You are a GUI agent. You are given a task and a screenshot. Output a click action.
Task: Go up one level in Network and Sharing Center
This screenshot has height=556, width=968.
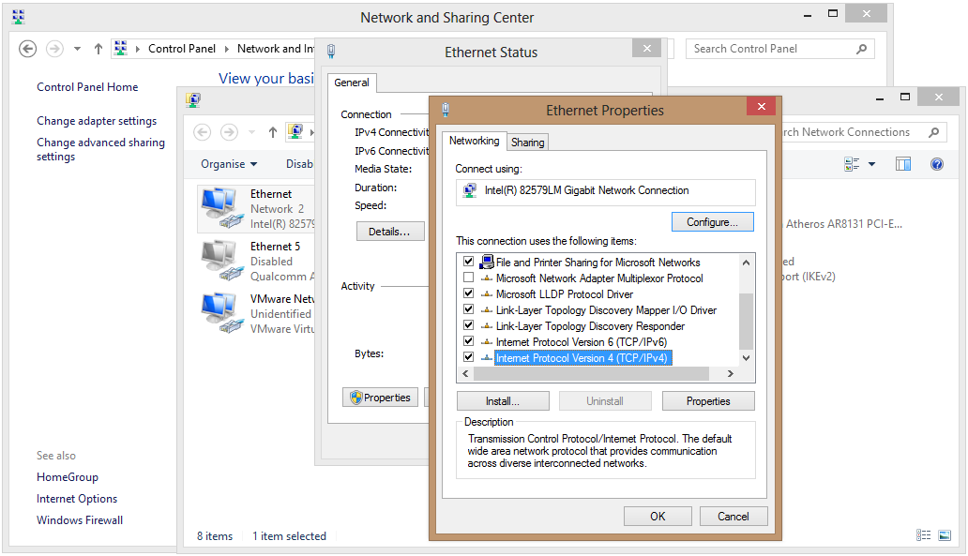click(x=98, y=49)
